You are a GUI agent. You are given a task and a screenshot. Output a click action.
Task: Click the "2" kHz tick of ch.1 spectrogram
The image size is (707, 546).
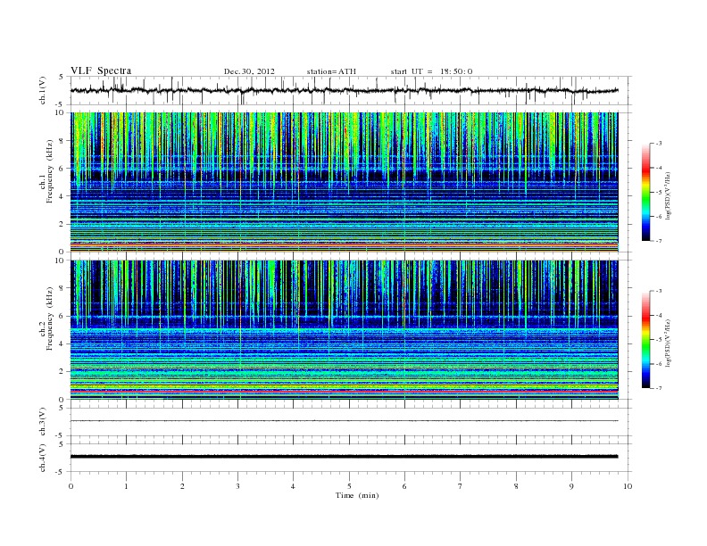tap(62, 224)
